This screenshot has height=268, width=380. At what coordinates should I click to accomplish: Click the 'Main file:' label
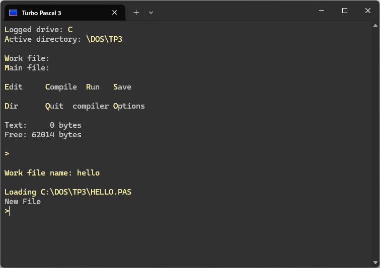point(27,68)
